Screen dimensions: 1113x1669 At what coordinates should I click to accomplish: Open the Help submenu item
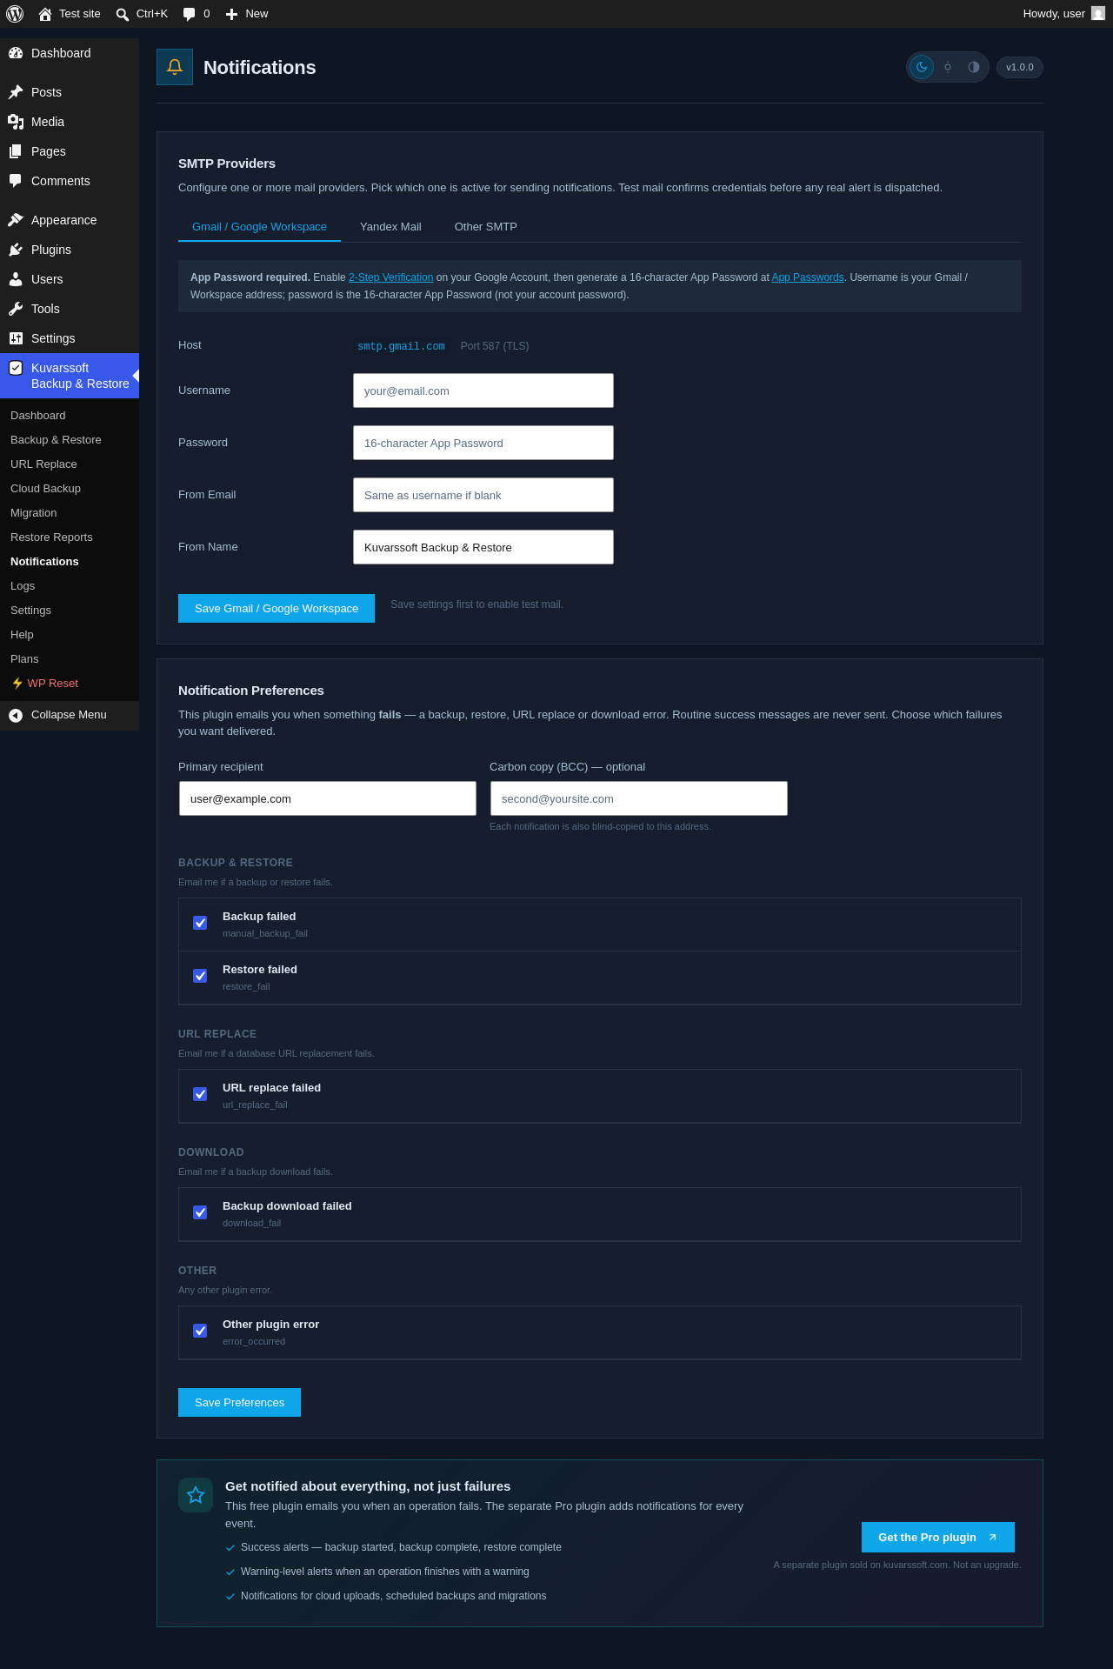22,635
